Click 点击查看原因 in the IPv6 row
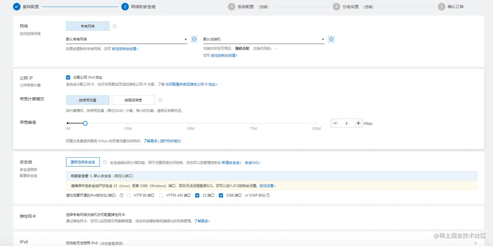Viewport: 493px width, 246px height. tap(112, 243)
